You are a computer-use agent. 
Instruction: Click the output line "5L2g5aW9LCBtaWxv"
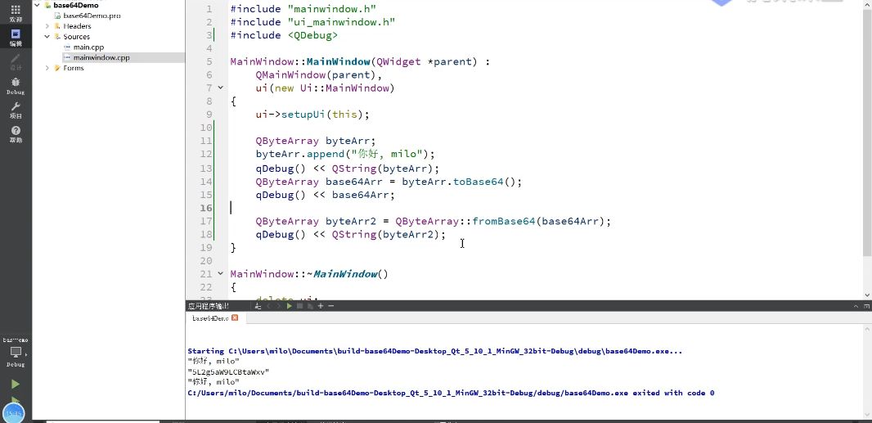coord(228,371)
